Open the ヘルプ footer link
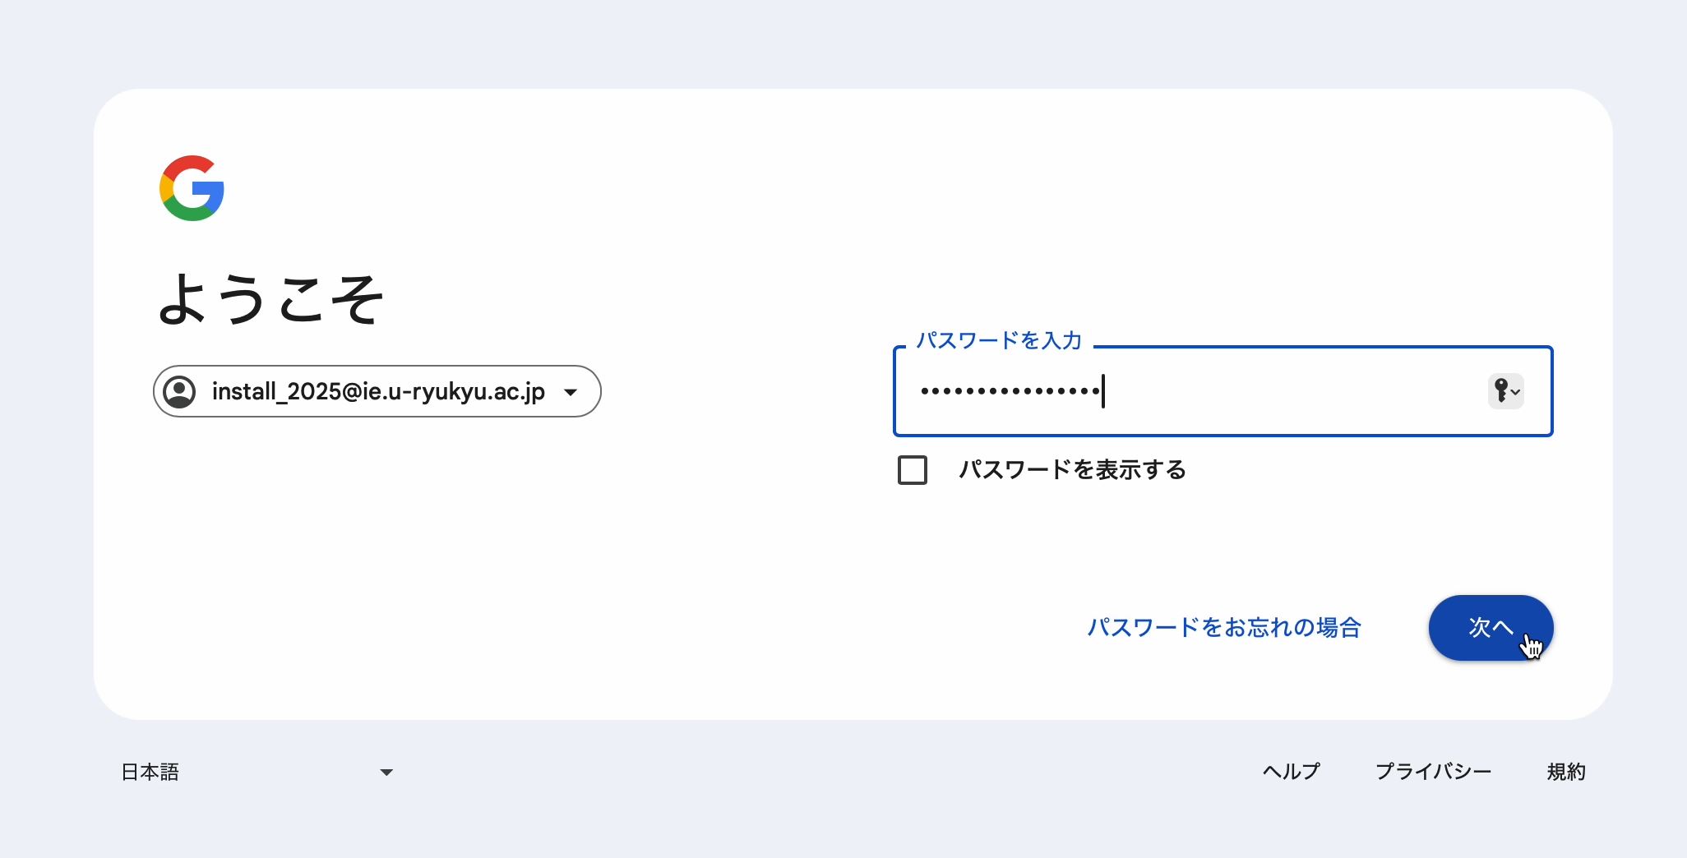Image resolution: width=1687 pixels, height=858 pixels. 1291,772
